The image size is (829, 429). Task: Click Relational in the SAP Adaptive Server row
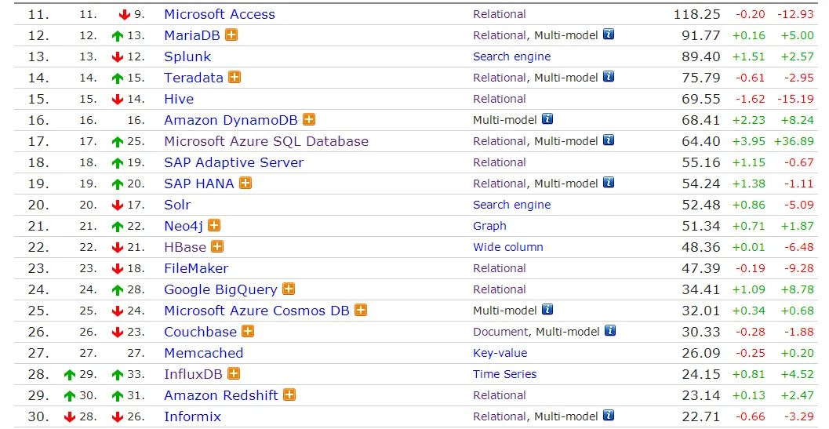(500, 162)
